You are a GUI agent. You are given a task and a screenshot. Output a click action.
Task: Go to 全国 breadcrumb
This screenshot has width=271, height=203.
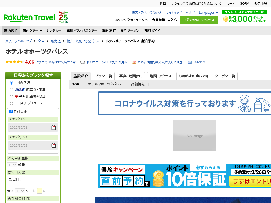(41, 41)
